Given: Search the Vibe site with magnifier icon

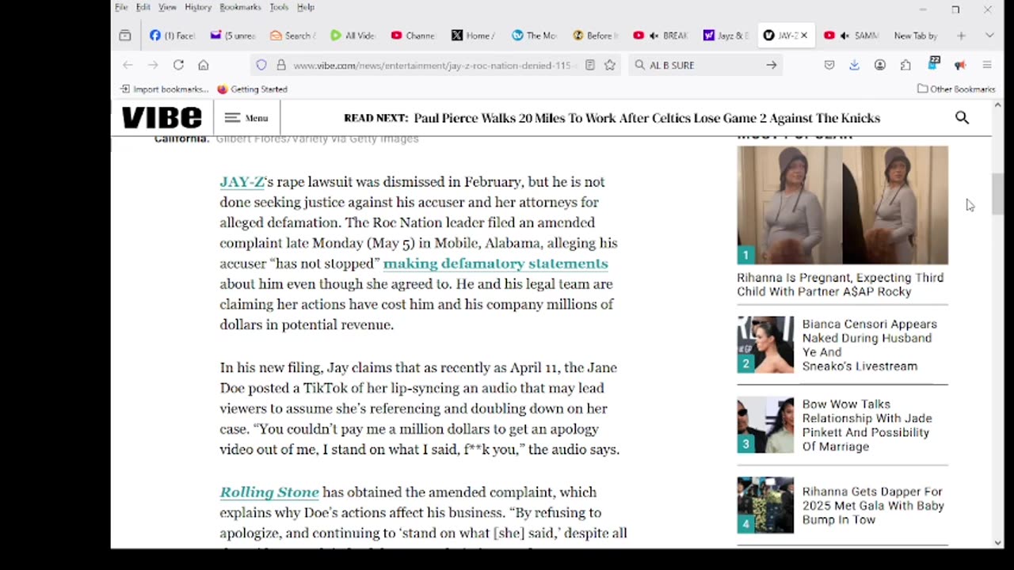Looking at the screenshot, I should point(962,117).
